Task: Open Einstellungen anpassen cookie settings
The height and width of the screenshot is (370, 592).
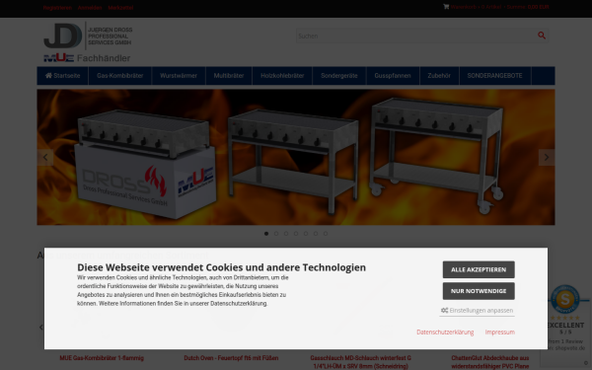Action: coord(478,311)
